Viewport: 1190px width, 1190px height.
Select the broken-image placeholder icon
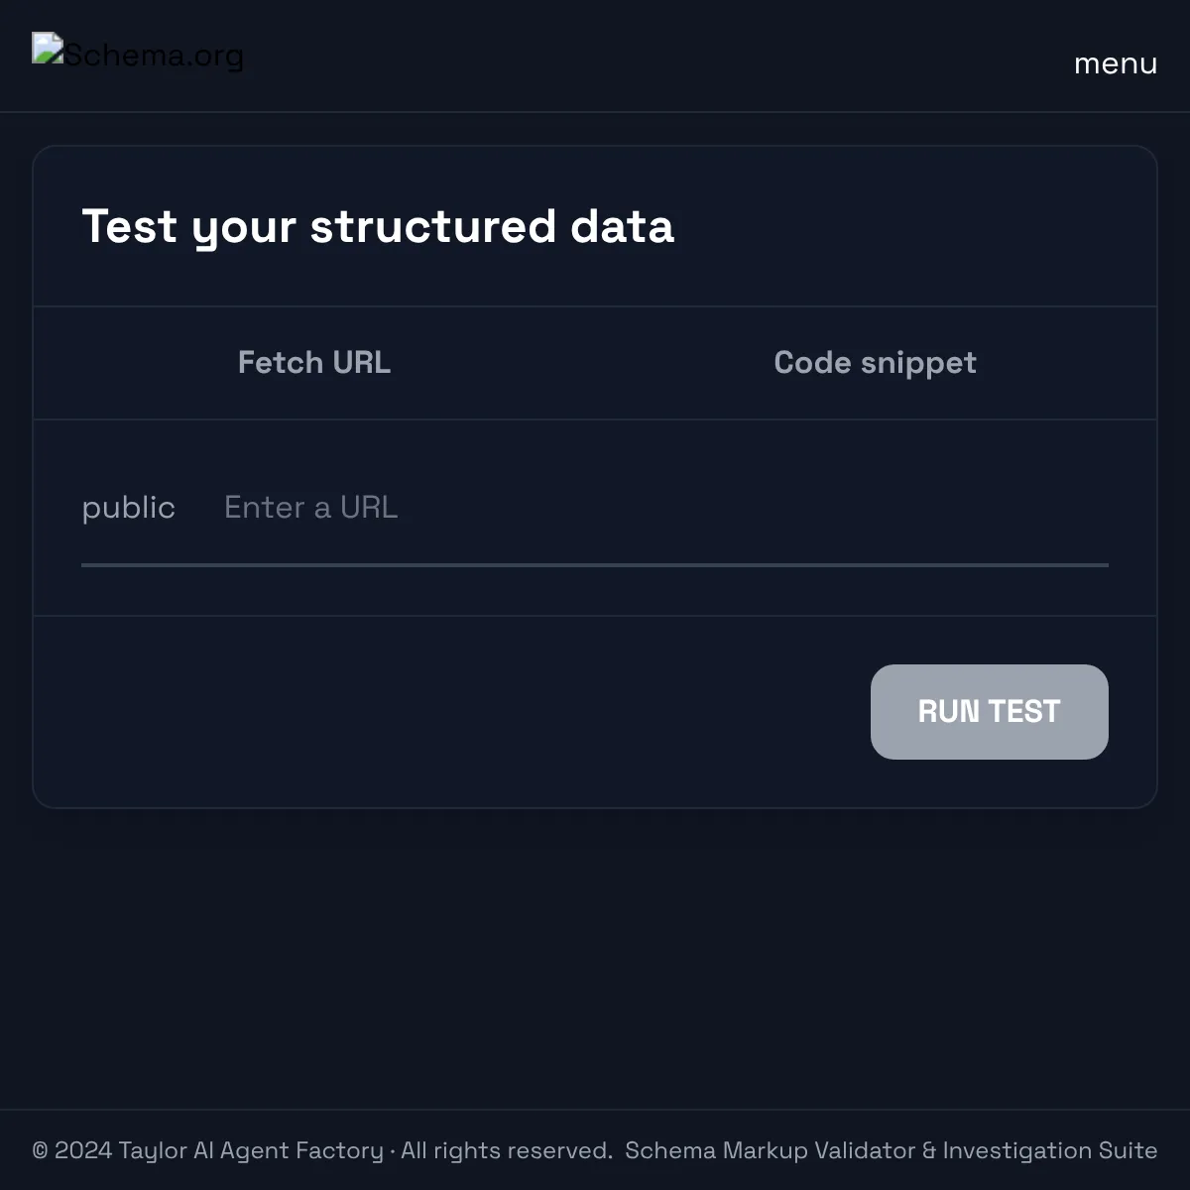click(x=47, y=47)
